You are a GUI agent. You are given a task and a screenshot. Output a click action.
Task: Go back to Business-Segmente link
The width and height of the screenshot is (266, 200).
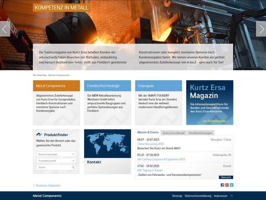(x=48, y=185)
